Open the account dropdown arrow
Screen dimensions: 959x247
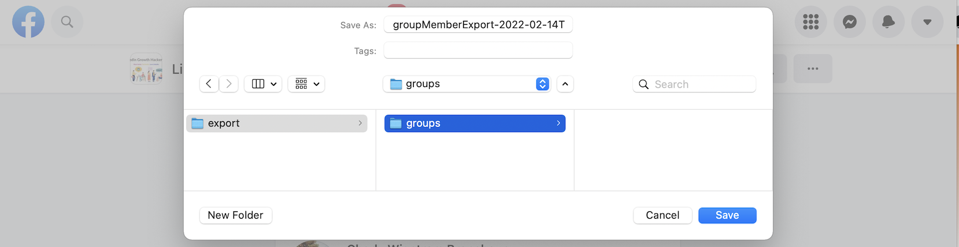tap(927, 22)
